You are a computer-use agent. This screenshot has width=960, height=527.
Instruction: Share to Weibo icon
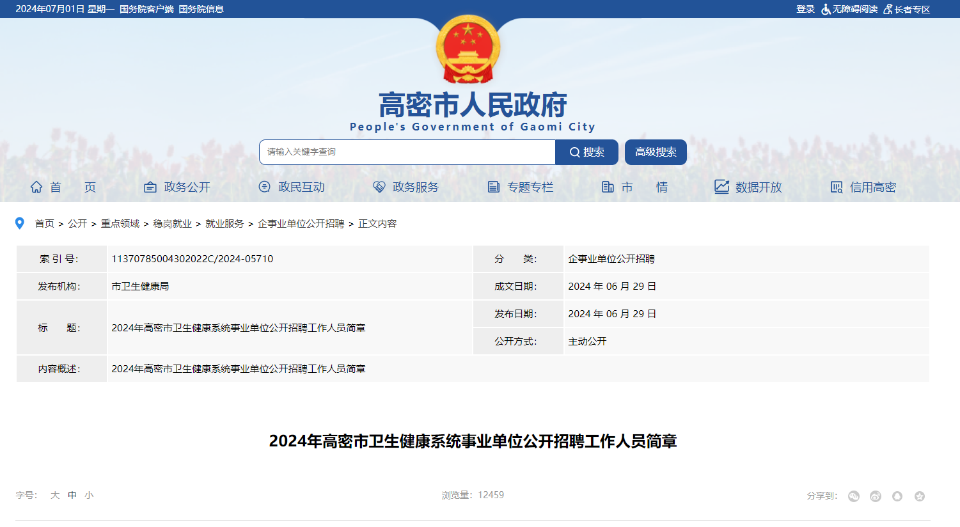tap(876, 496)
